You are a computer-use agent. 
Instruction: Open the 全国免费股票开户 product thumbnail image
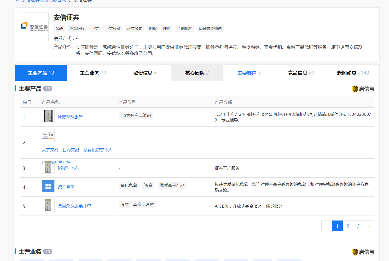pyautogui.click(x=48, y=206)
